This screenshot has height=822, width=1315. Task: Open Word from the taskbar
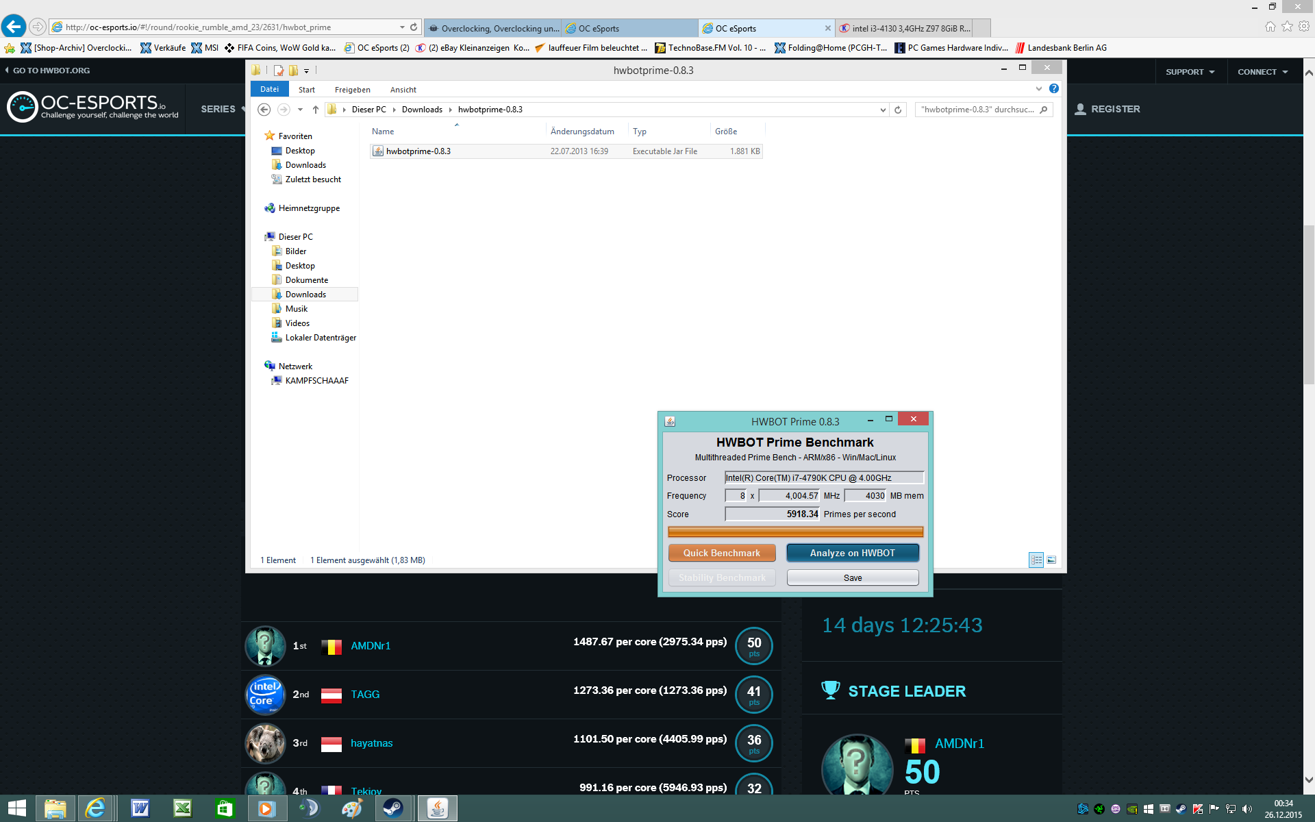[140, 808]
